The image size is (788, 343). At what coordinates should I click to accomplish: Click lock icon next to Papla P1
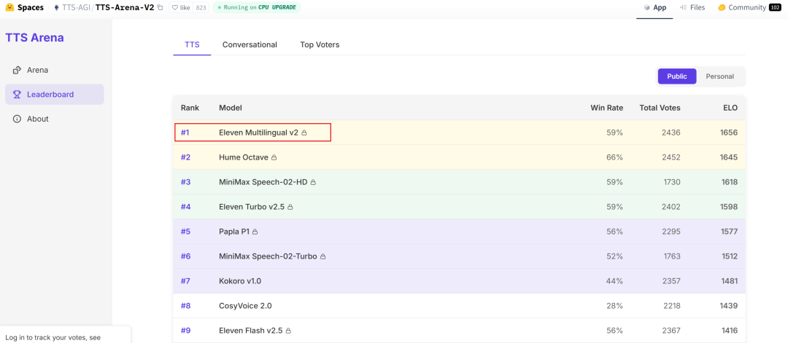click(255, 232)
